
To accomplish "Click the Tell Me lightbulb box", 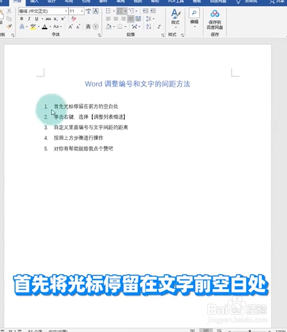I will (x=247, y=1).
